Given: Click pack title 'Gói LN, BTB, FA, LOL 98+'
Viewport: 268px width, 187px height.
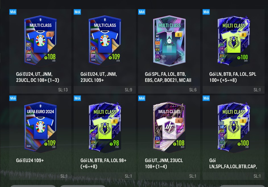Looking at the screenshot, I should 103,160.
